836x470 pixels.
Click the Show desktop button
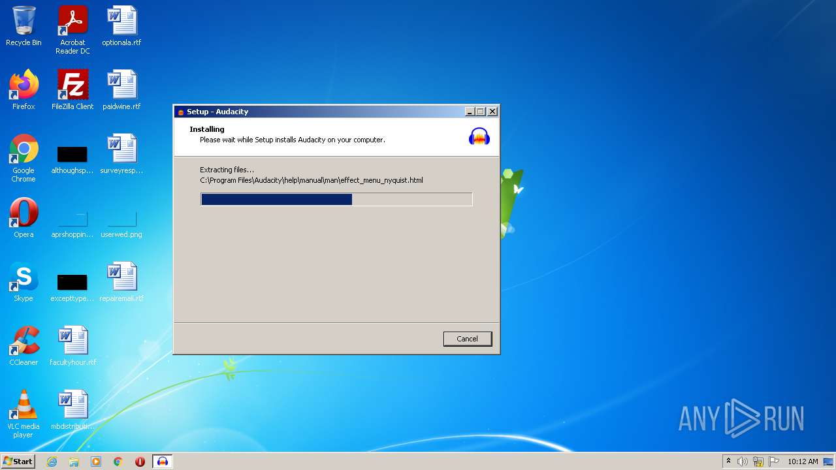(x=829, y=462)
